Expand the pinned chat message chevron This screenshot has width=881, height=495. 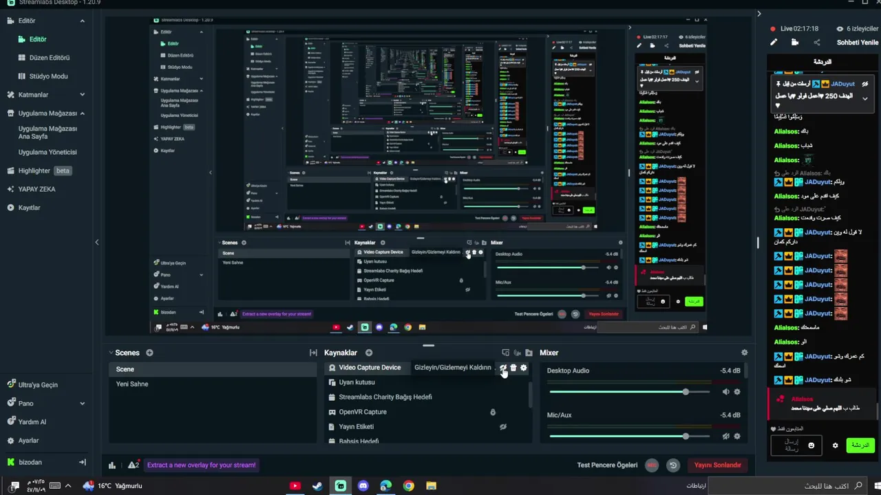pyautogui.click(x=865, y=99)
